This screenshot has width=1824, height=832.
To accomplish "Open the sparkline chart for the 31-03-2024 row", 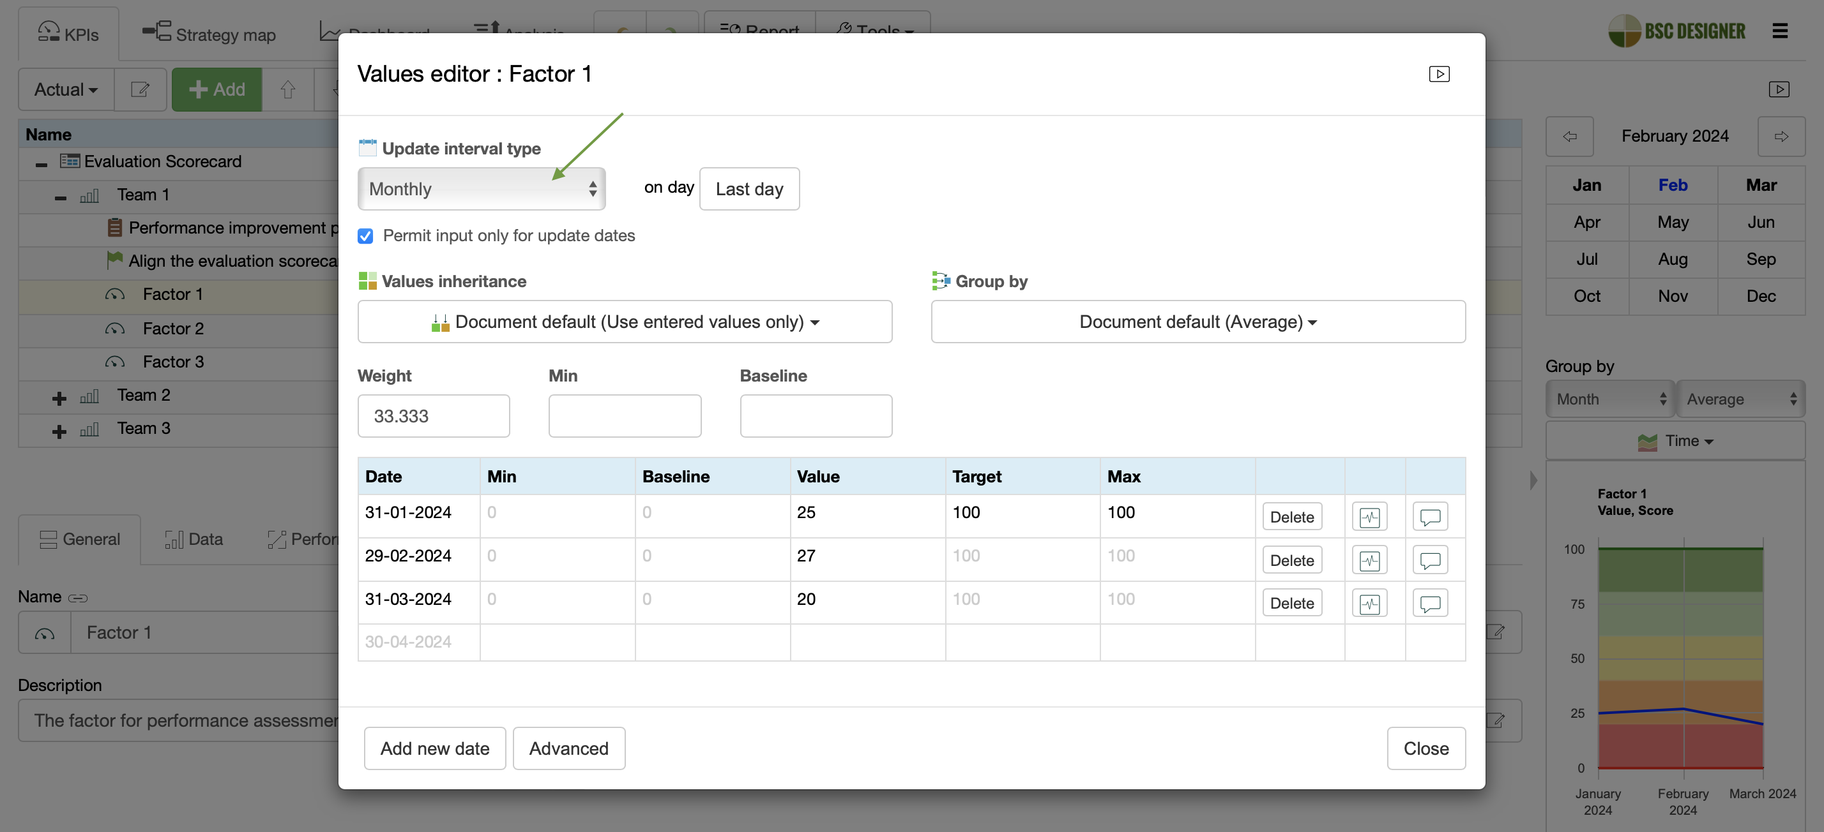I will point(1369,602).
